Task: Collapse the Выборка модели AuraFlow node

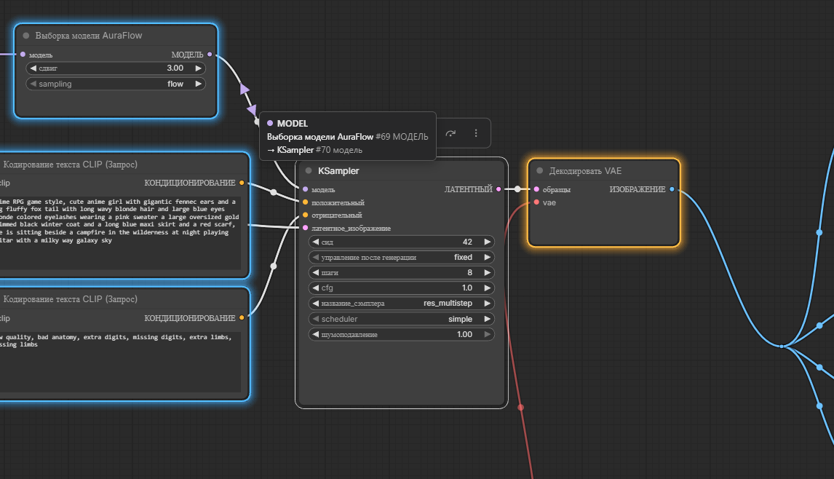Action: pos(25,36)
